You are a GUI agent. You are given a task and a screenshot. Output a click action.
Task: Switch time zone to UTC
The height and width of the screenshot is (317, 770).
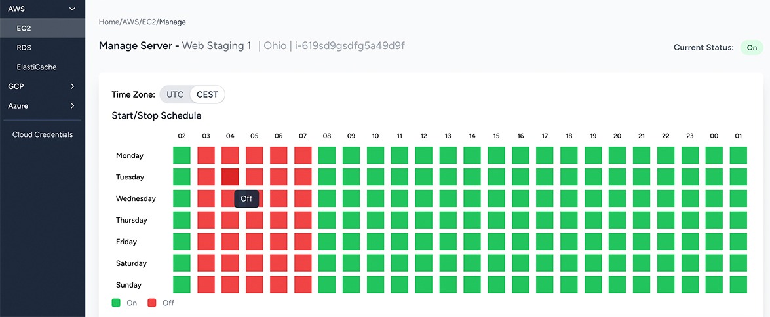[175, 95]
